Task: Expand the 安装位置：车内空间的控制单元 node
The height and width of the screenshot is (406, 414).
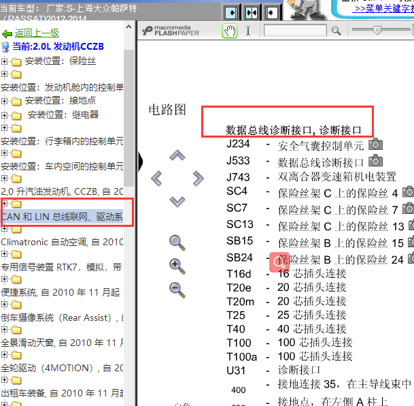Action: 4,153
